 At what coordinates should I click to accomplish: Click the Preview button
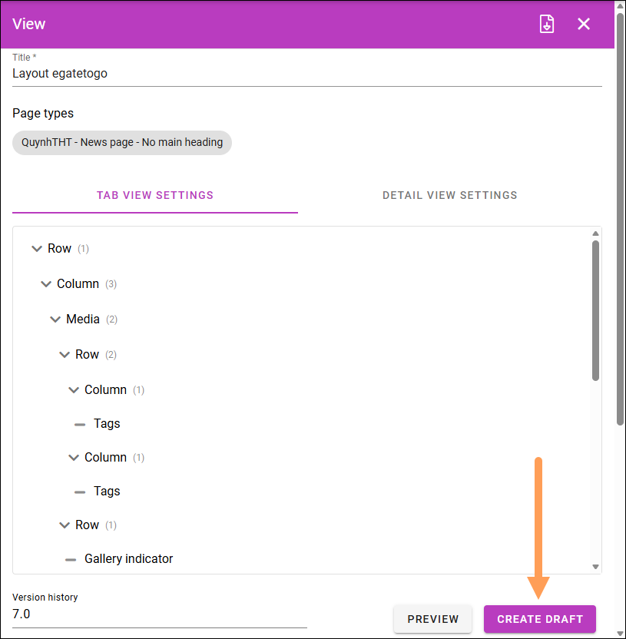pos(432,619)
